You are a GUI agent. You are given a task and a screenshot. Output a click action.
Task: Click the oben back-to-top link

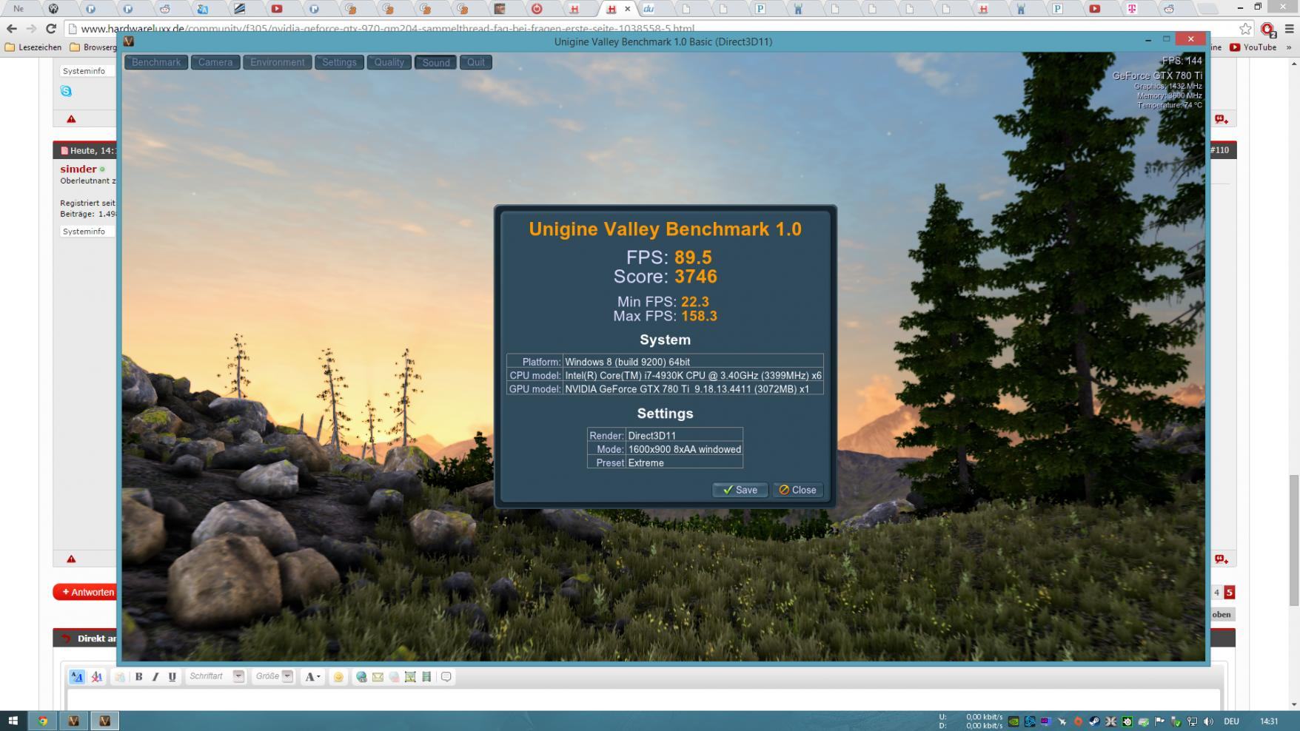(1221, 615)
